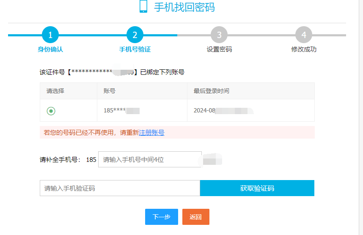
Task: Click the 设置密码 step label
Action: (219, 49)
